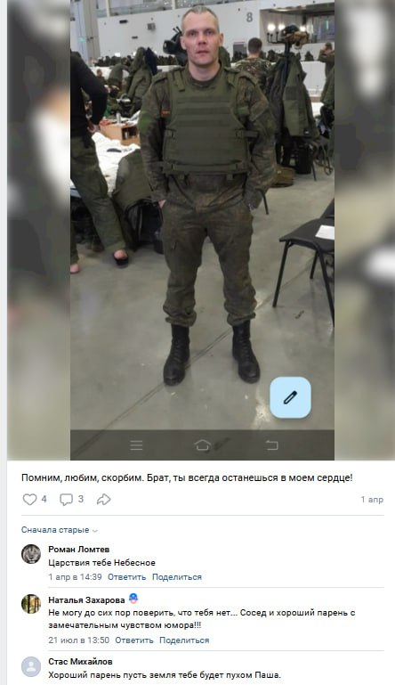The height and width of the screenshot is (685, 395).
Task: Reply to Наталья Захарова's comment via Ответить
Action: [x=134, y=640]
